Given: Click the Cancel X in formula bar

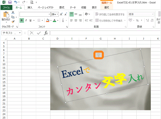Looking at the screenshot, I should (x=32, y=33).
